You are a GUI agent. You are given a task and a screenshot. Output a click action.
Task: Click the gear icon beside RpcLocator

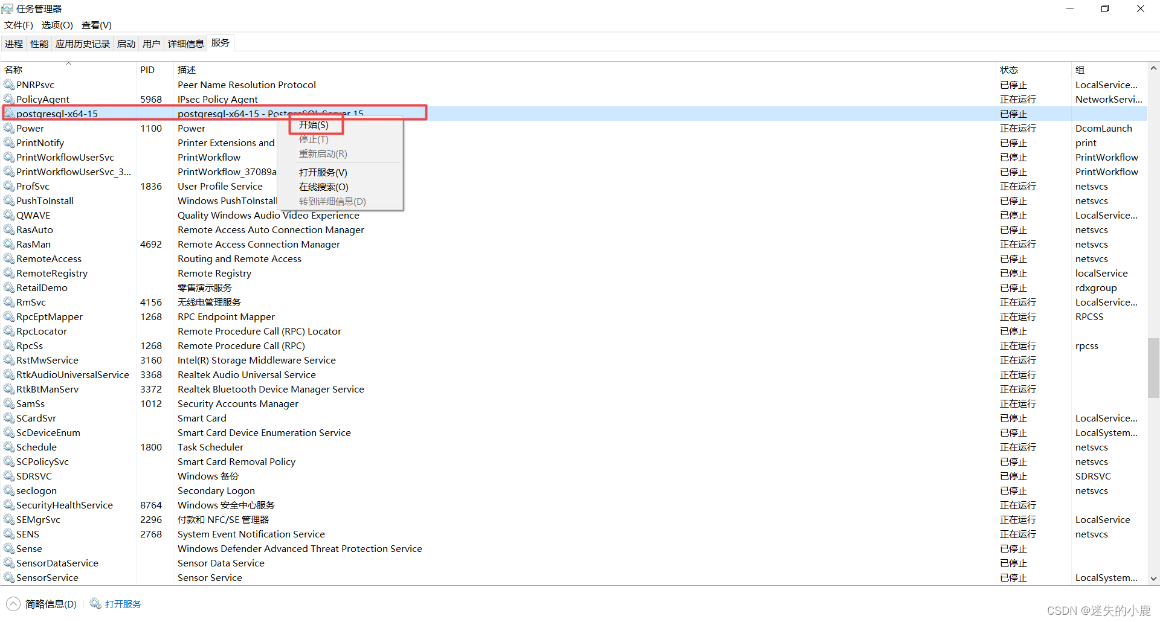pyautogui.click(x=9, y=331)
